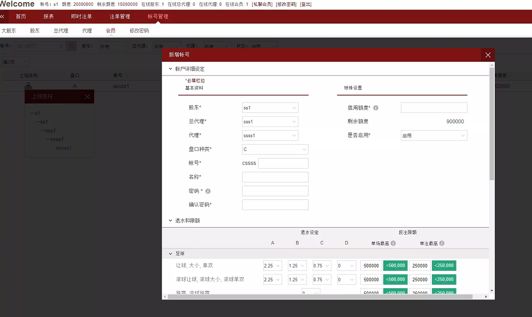The width and height of the screenshot is (532, 317).
Task: Click the magnifier search icon
Action: click(x=71, y=46)
